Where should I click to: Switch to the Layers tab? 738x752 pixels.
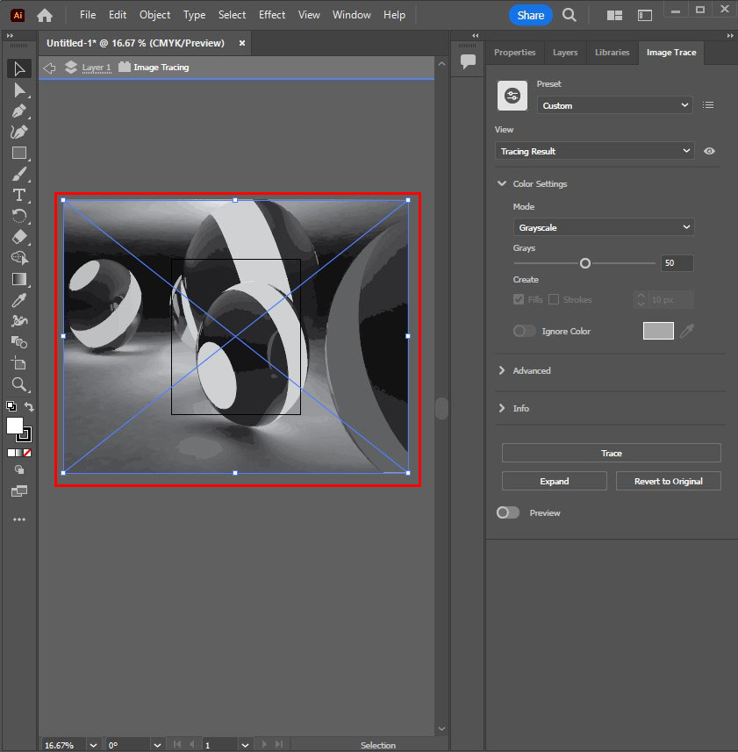(565, 53)
